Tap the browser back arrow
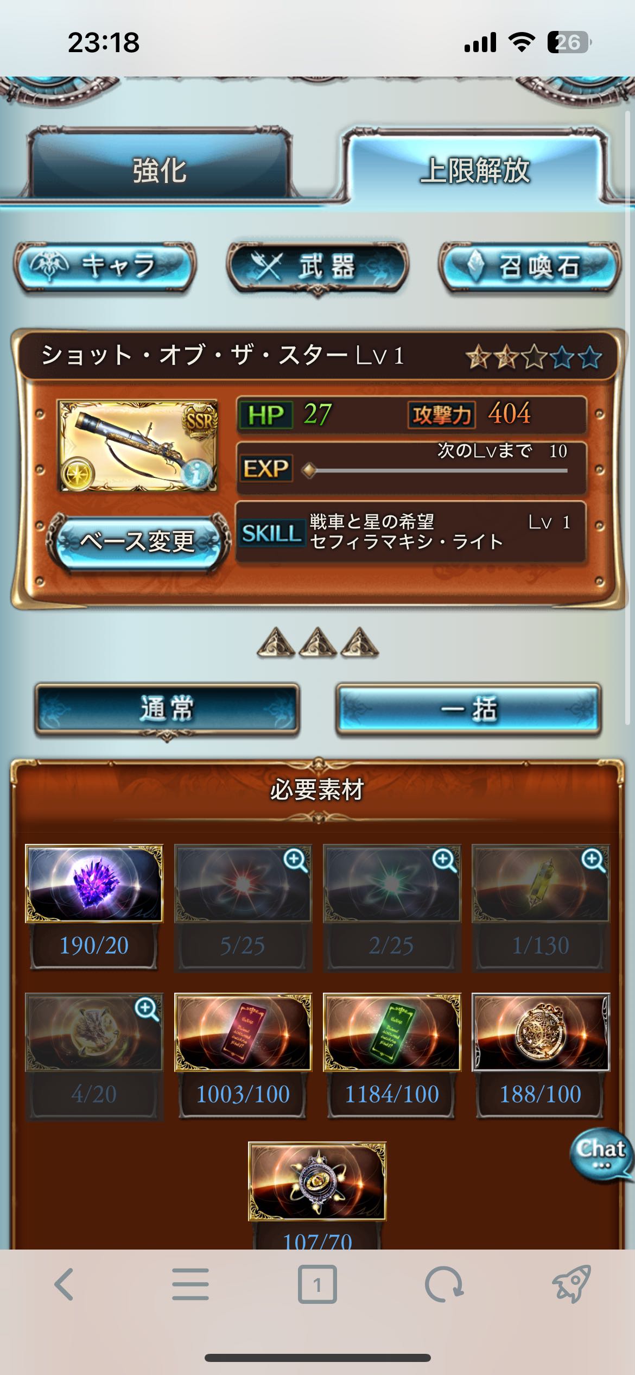The width and height of the screenshot is (635, 1375). [x=63, y=1284]
